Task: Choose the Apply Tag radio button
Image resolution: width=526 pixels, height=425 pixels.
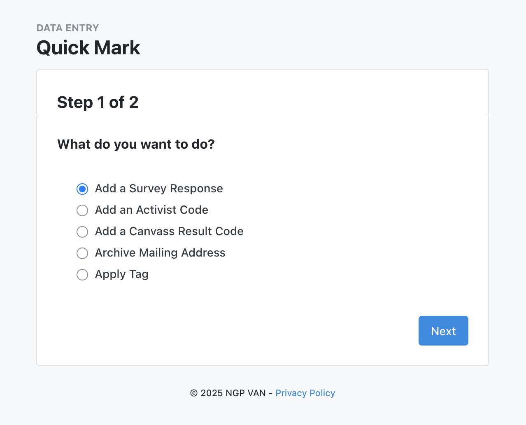Action: click(x=82, y=275)
